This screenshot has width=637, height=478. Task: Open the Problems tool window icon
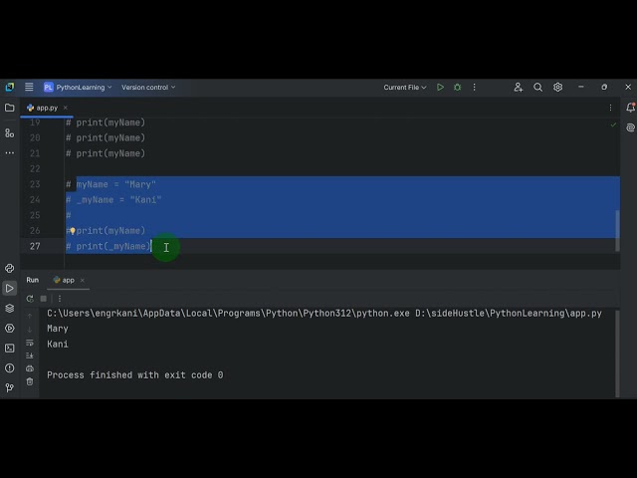point(9,367)
